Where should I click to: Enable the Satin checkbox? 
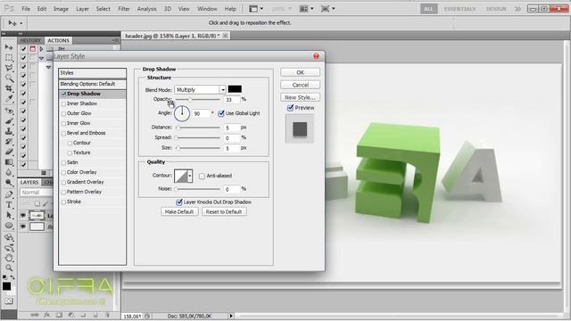63,162
